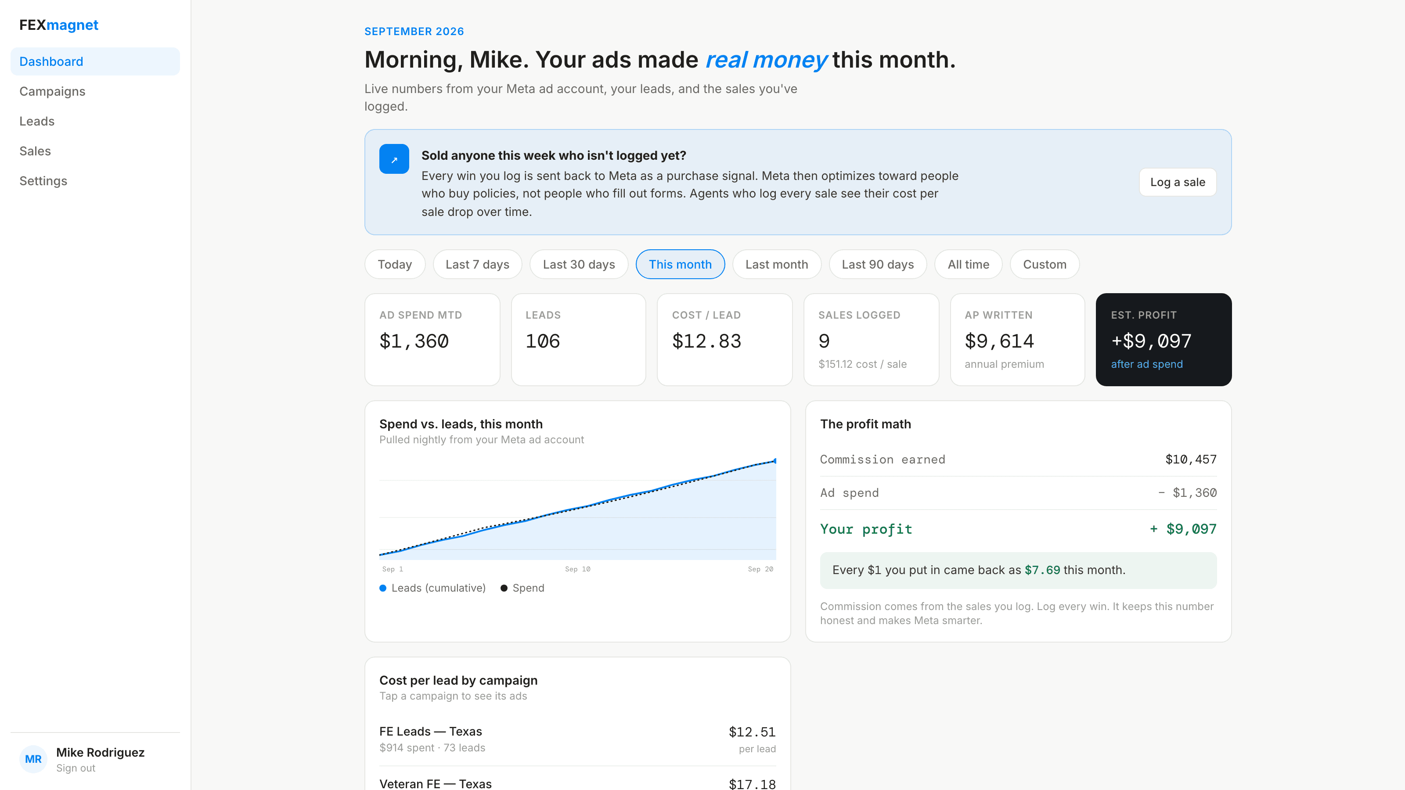The image size is (1405, 790).
Task: Click the MR avatar circle
Action: coord(33,759)
